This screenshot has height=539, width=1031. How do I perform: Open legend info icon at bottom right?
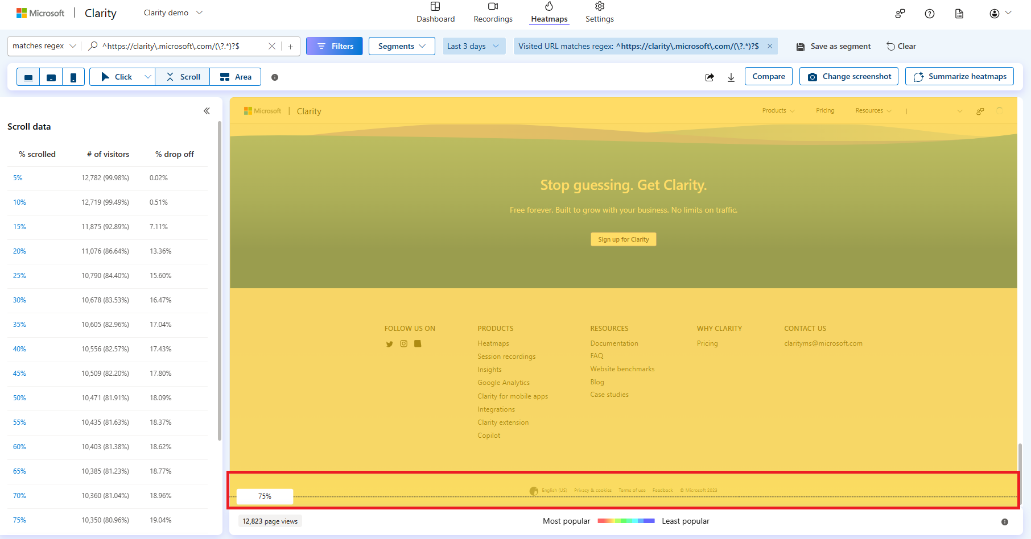click(x=1005, y=522)
